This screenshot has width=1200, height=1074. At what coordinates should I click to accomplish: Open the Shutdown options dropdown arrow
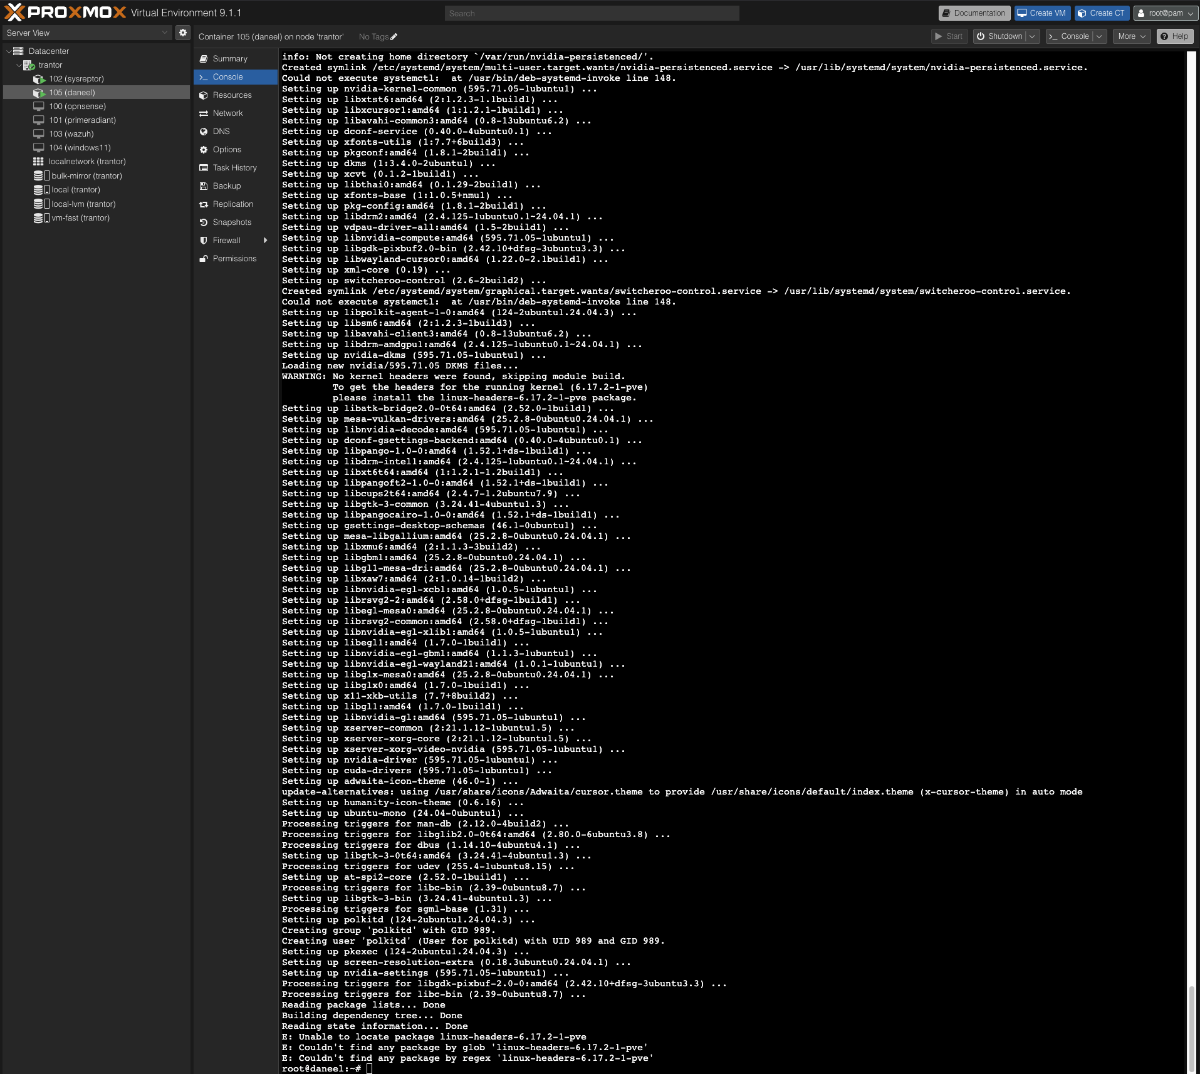(1032, 36)
